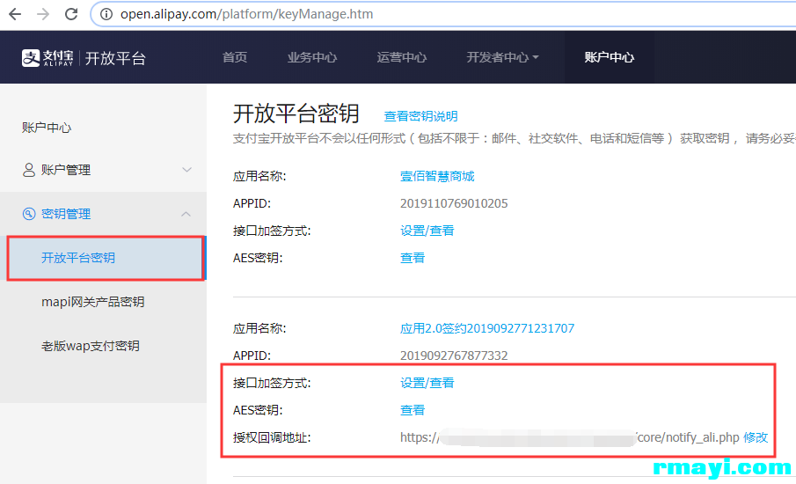Screen dimensions: 796x484
Task: Click the 开放平台 header title
Action: click(116, 58)
